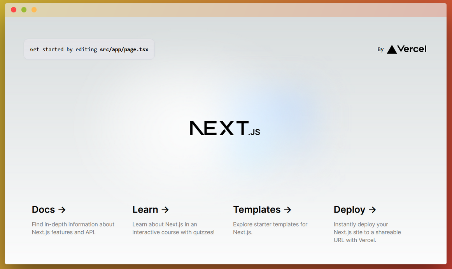This screenshot has height=269, width=452.
Task: Click 'Find in-depth information about' description
Action: 73,224
